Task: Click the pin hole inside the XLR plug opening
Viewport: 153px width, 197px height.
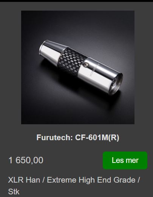Action: point(114,85)
